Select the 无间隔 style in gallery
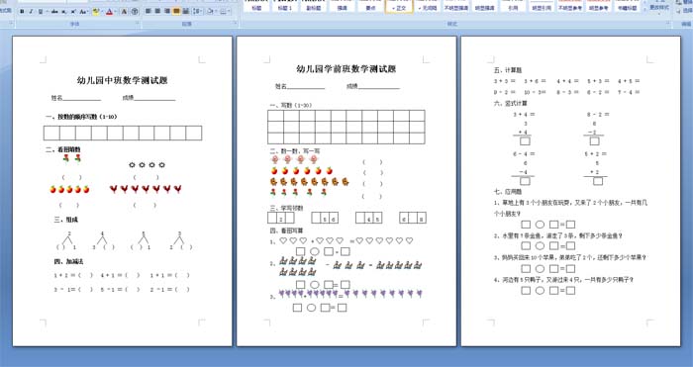The image size is (693, 367). [x=428, y=6]
